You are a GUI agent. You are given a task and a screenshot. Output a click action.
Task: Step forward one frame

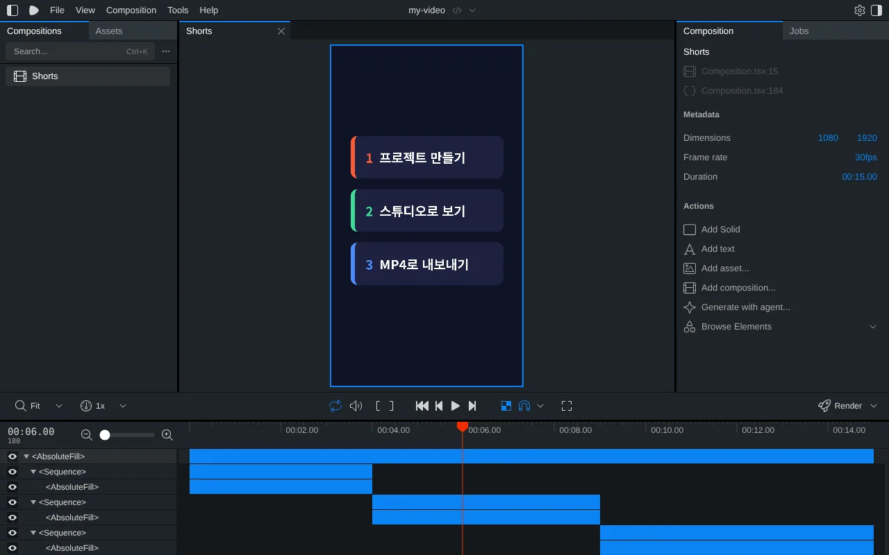(472, 406)
